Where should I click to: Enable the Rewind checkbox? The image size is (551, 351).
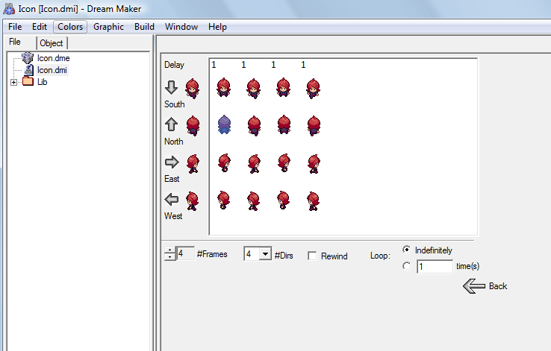312,256
